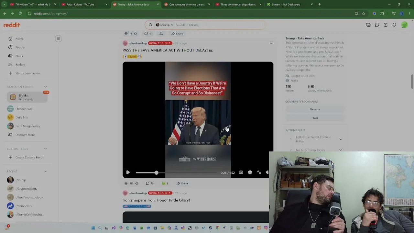The height and width of the screenshot is (233, 414).
Task: Open r/democrats from the Recent list
Action: point(23,206)
